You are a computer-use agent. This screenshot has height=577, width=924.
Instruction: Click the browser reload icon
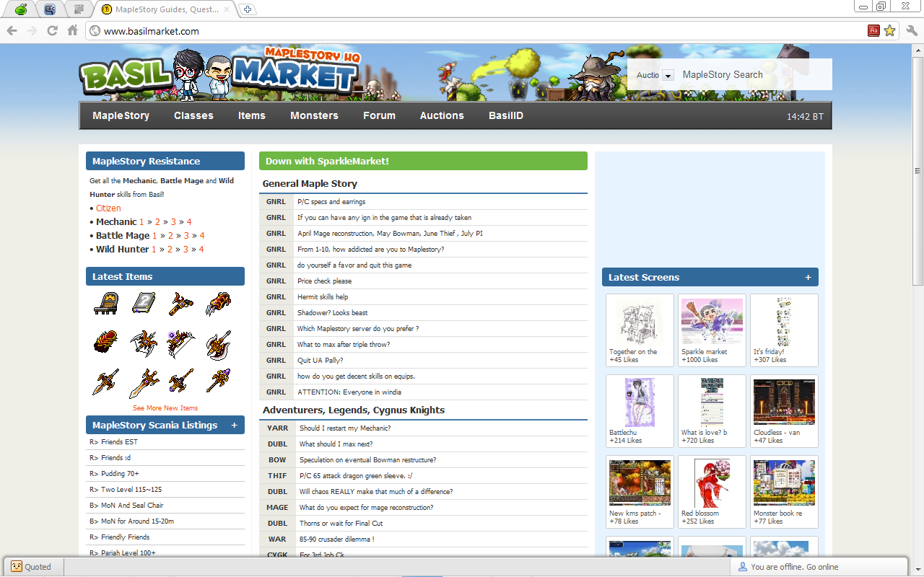[52, 31]
